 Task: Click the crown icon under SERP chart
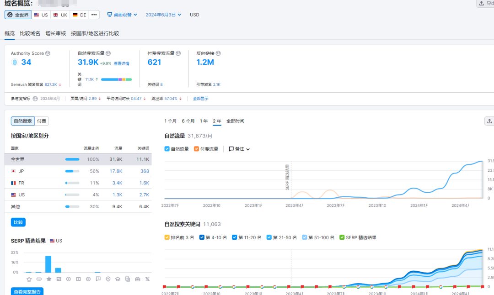(29, 279)
